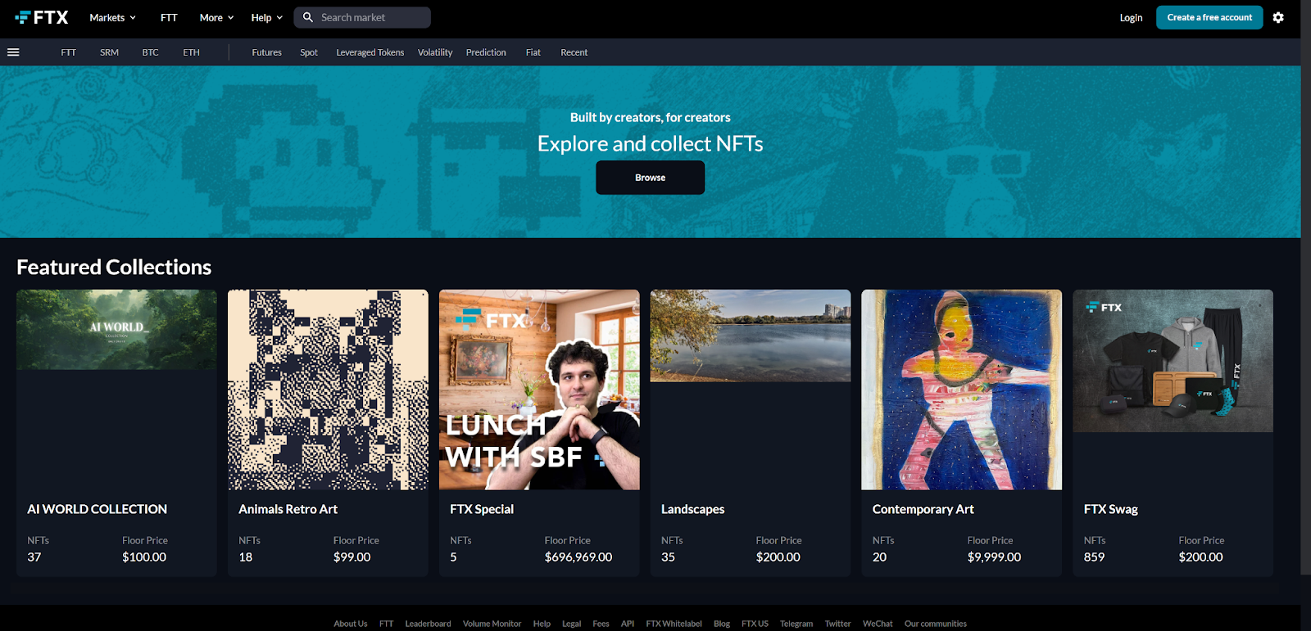Open the FTX Swag merchandise thumbnail
1311x631 pixels.
(1173, 361)
